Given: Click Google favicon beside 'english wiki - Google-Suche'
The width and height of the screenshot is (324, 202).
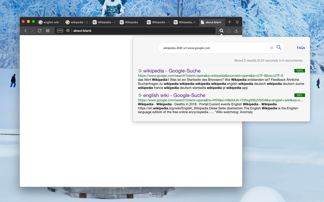Looking at the screenshot, I should (x=140, y=95).
